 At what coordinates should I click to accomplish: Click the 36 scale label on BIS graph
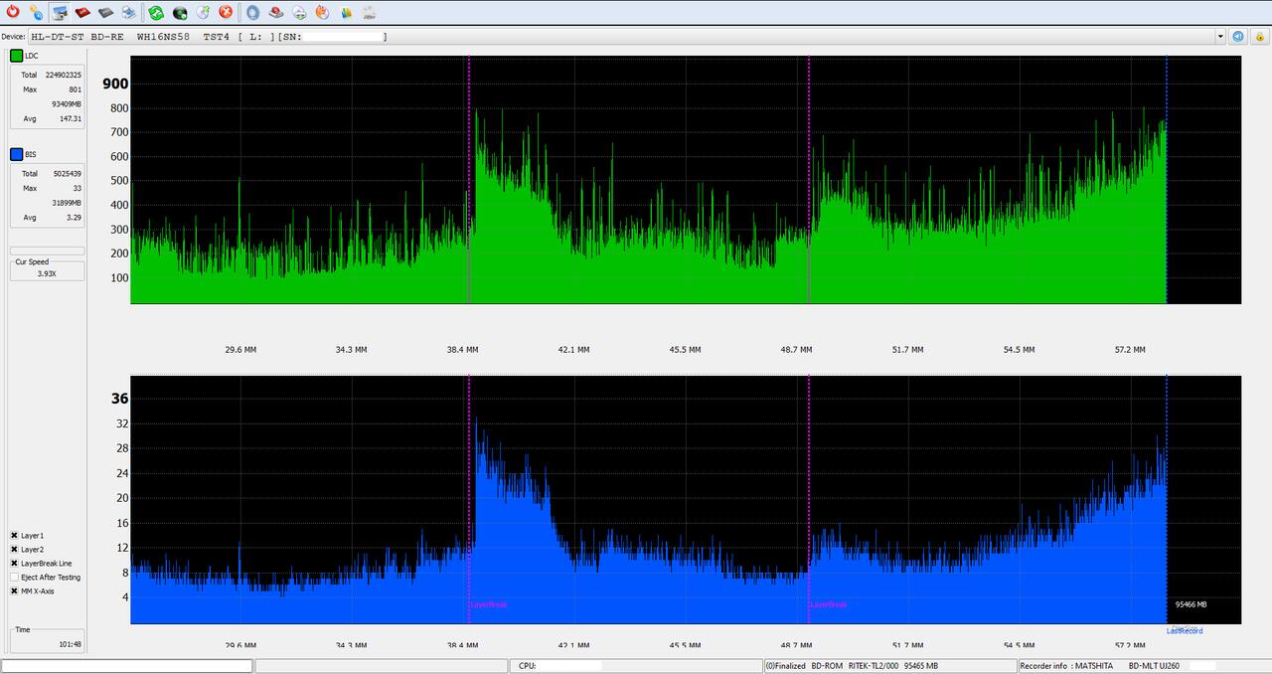[x=119, y=399]
